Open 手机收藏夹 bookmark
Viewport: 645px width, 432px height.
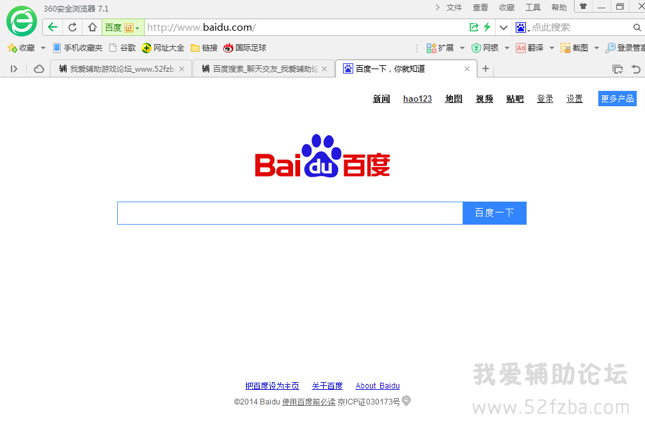tap(78, 48)
